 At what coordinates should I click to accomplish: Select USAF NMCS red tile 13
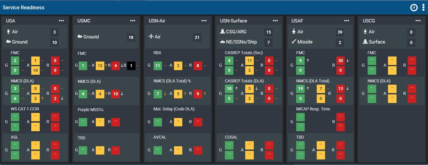(x=341, y=89)
